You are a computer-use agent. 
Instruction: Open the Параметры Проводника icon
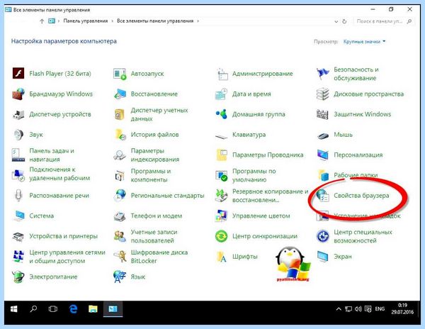tap(222, 155)
